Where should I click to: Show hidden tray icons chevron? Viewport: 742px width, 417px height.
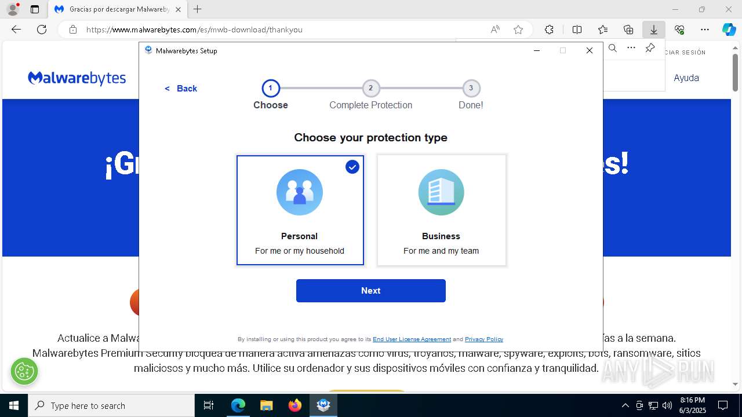tap(625, 405)
